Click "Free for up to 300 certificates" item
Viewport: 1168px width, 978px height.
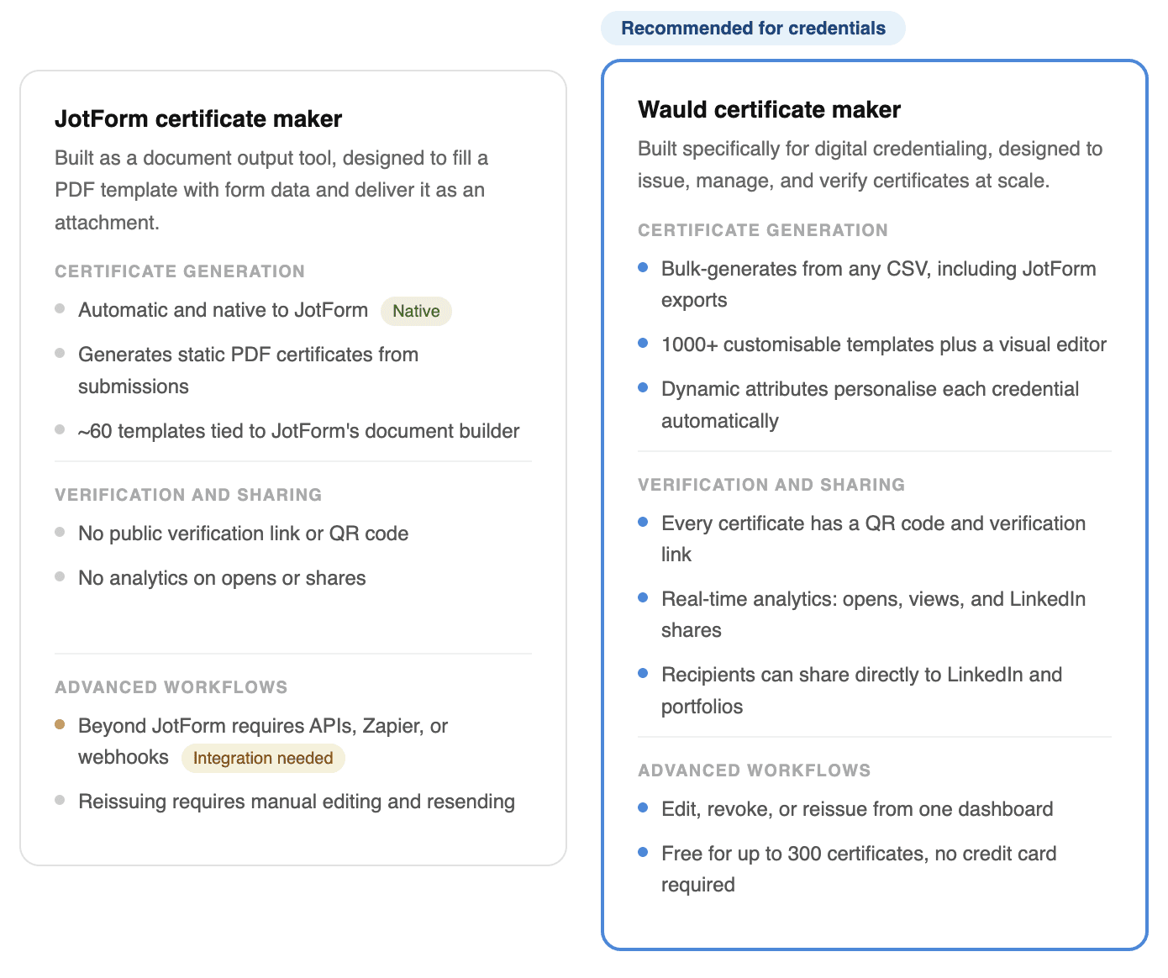click(859, 869)
